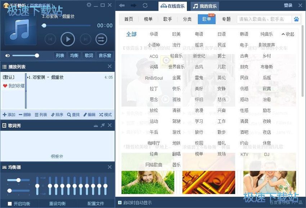This screenshot has height=208, width=306.
Task: Choose RnB/Soul genre
Action: (154, 78)
